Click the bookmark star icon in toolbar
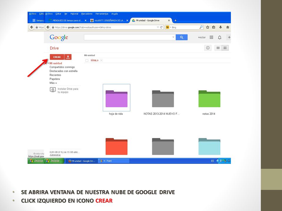Viewport: 282px width, 211px height. [208, 27]
